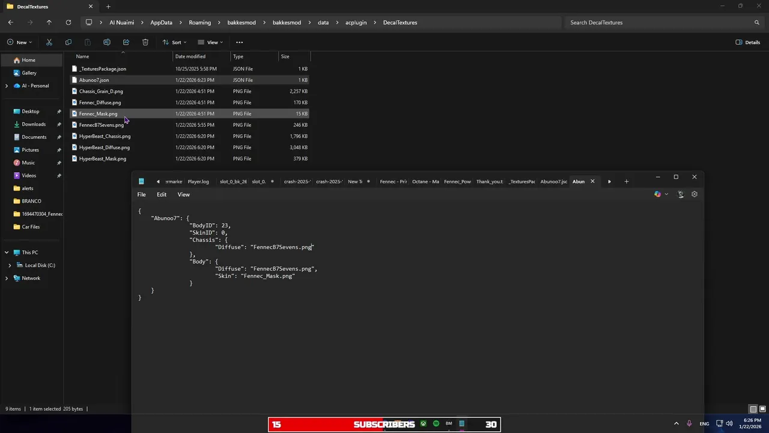Switch to Octane - Ma Notepad tab
Screen dimensions: 769x433
(x=425, y=182)
